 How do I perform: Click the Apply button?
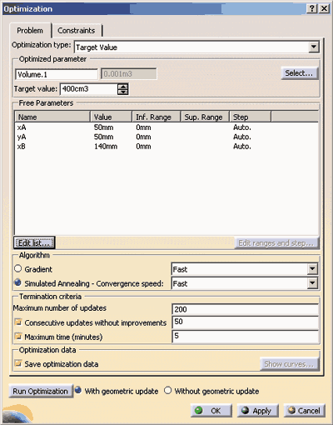(x=257, y=411)
